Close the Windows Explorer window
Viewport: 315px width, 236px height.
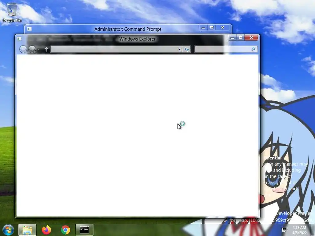click(x=251, y=37)
